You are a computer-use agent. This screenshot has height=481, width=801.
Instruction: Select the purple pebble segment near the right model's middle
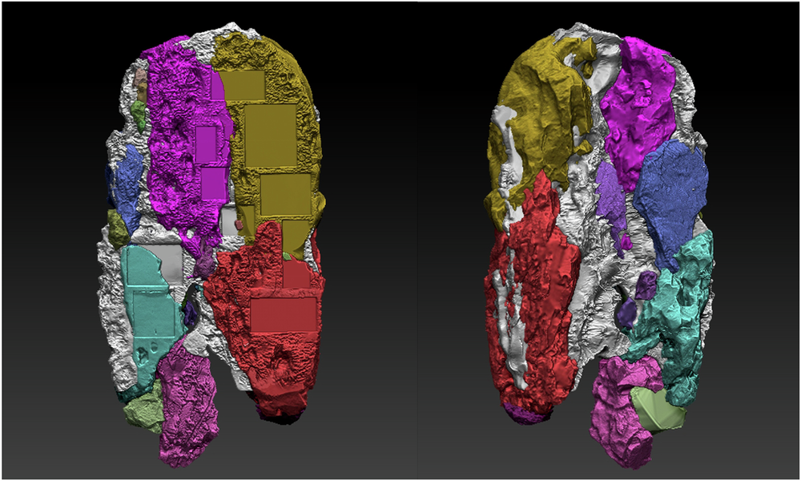[x=646, y=285]
